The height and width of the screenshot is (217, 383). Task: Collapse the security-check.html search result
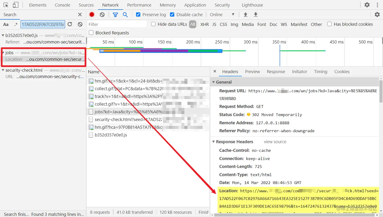tap(3, 70)
